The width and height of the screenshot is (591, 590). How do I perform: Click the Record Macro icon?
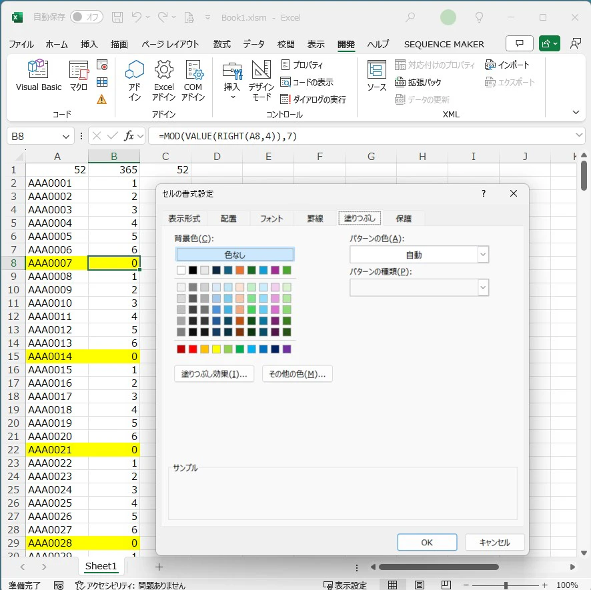pos(102,65)
